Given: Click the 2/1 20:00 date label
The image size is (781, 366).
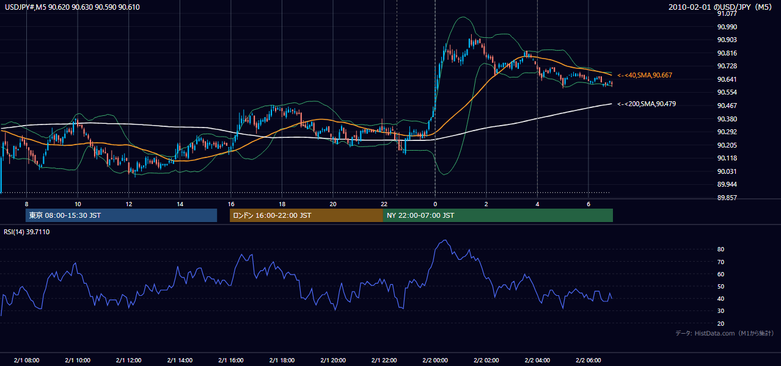Looking at the screenshot, I should [x=332, y=360].
